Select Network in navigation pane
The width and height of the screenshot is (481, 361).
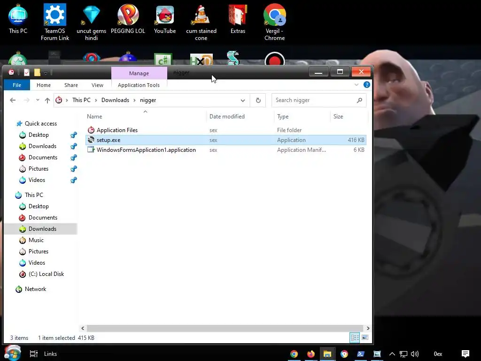coord(35,289)
